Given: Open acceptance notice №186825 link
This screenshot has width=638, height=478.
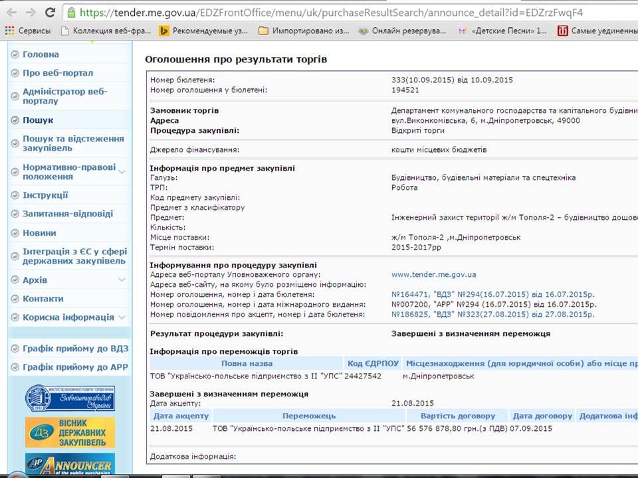Looking at the screenshot, I should (x=492, y=314).
